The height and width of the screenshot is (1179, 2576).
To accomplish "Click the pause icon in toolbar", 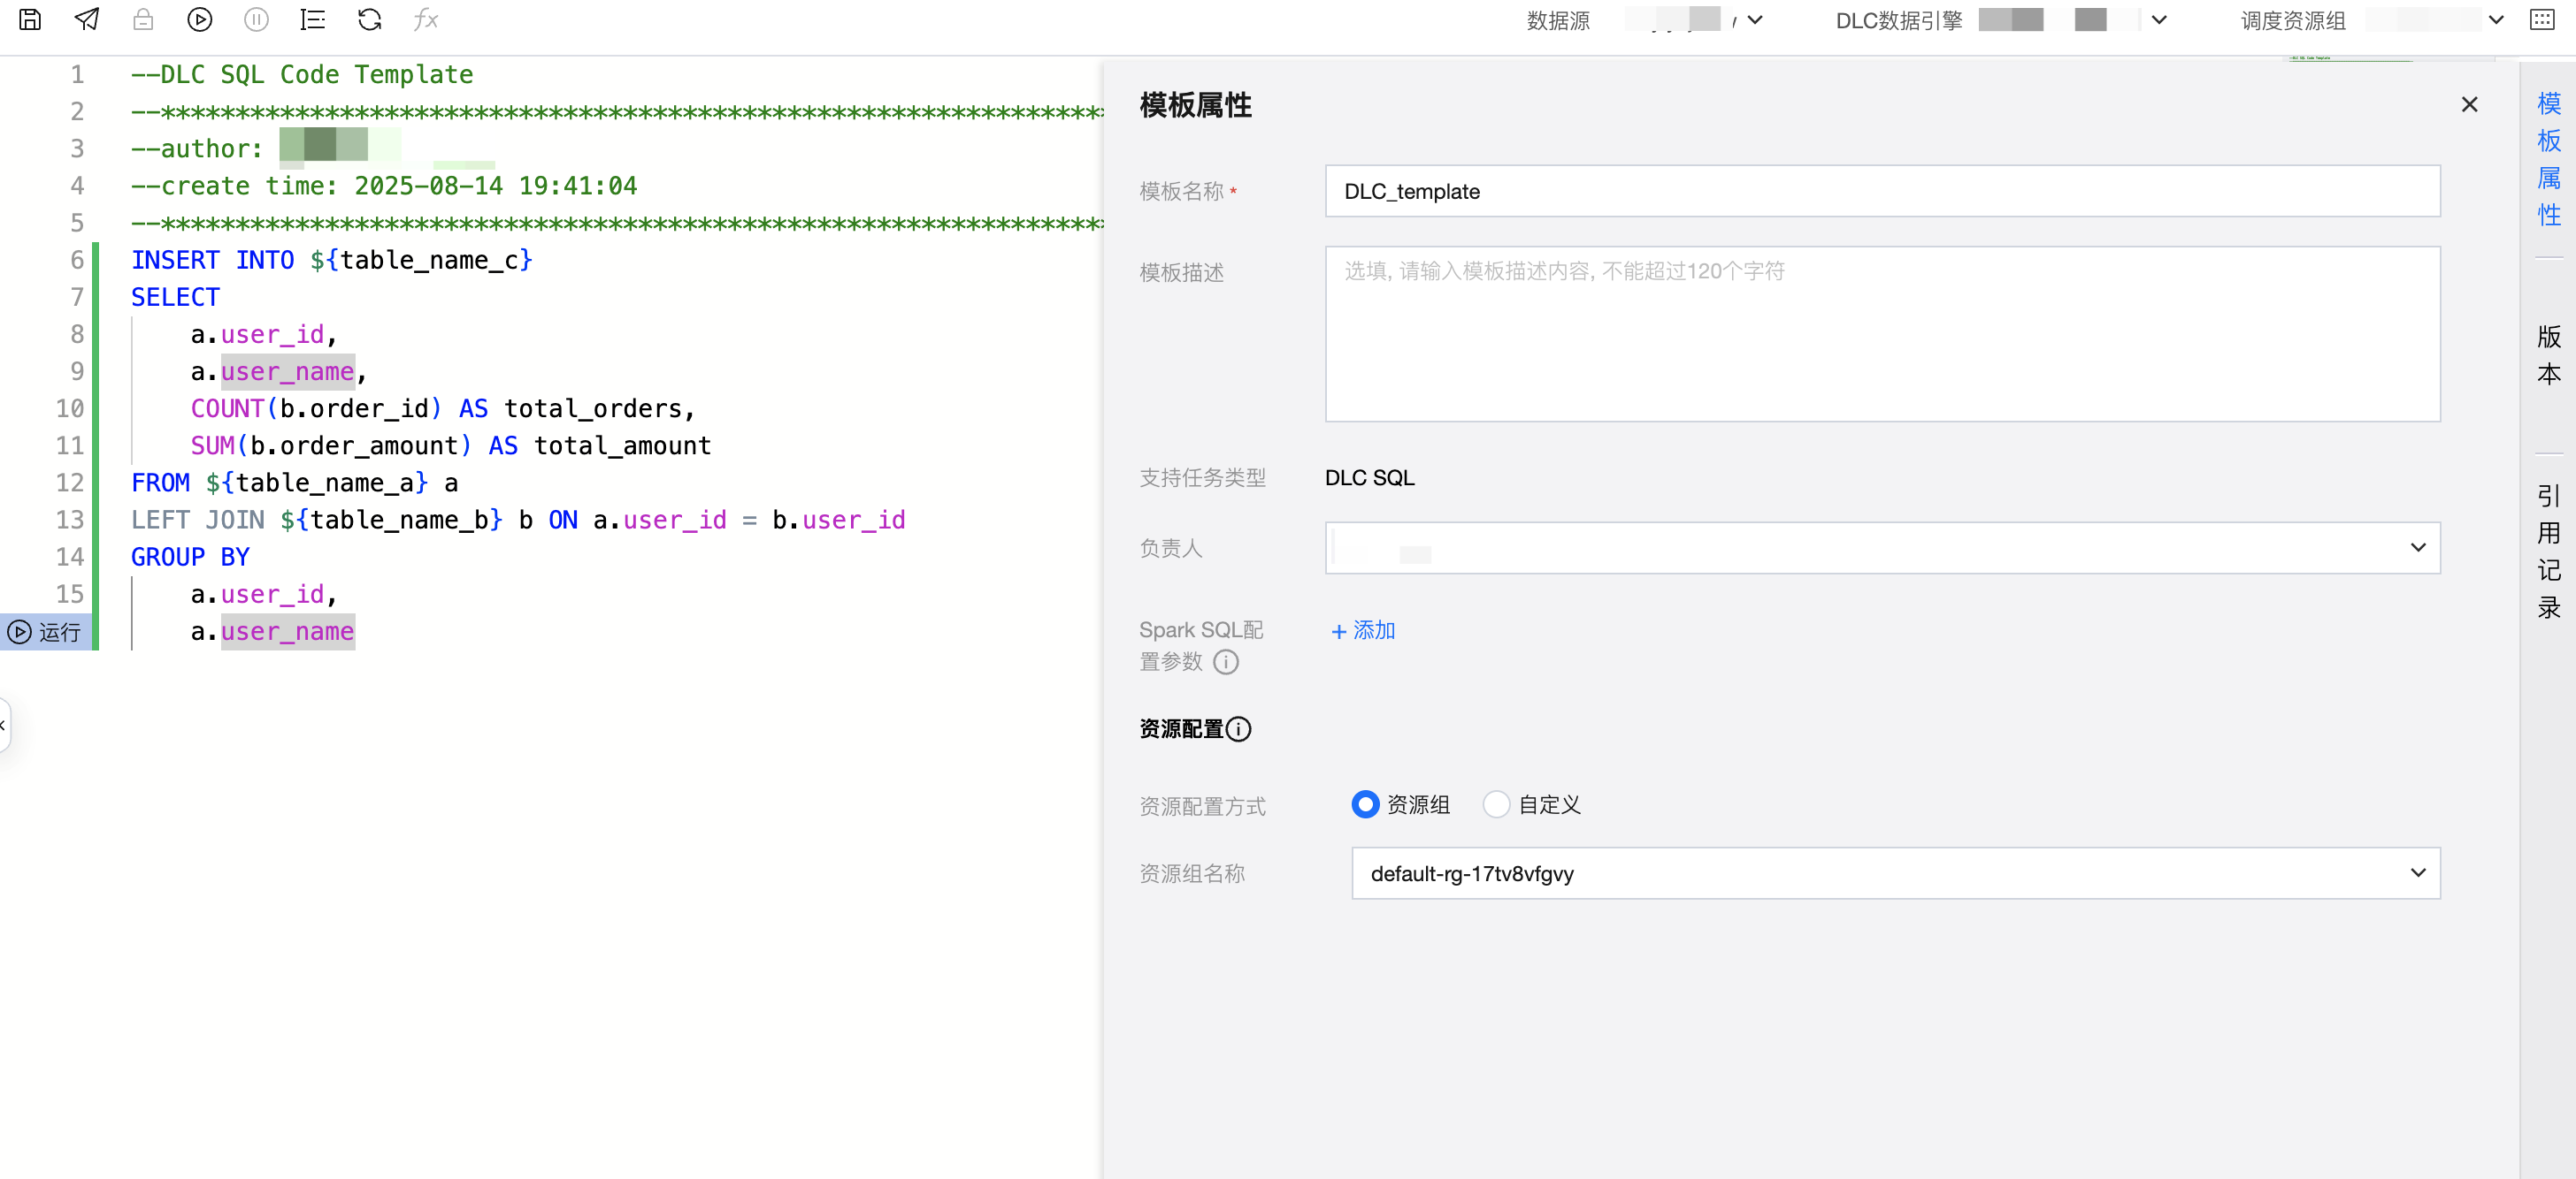I will [256, 20].
